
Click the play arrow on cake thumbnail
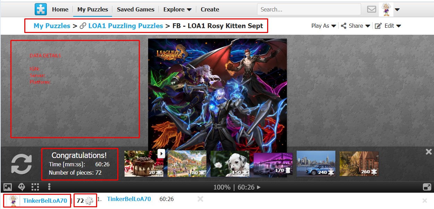[161, 153]
